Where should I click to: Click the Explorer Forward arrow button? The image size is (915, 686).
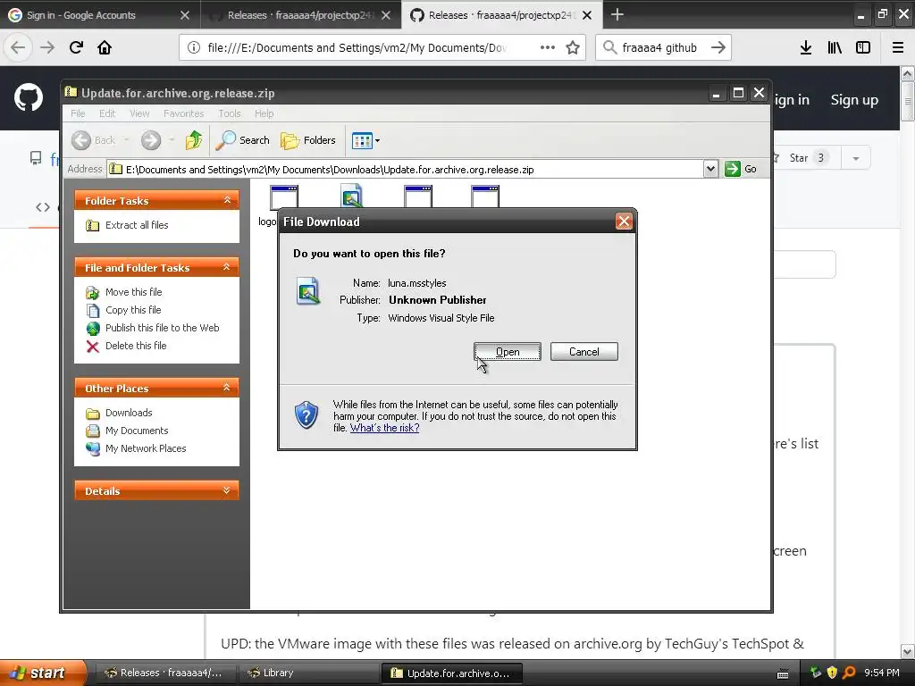[x=150, y=140]
